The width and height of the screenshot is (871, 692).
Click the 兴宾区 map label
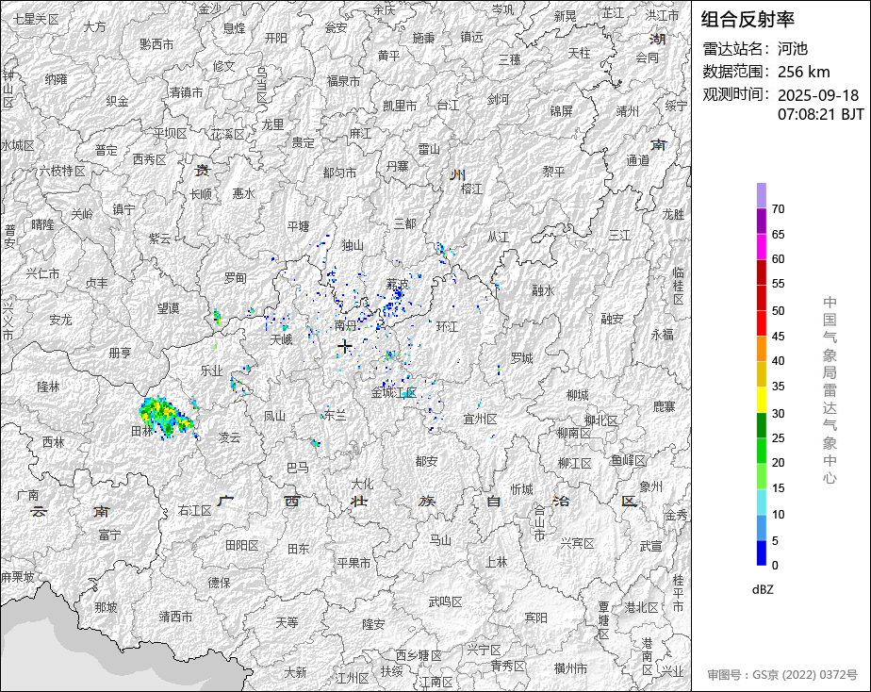tap(577, 543)
